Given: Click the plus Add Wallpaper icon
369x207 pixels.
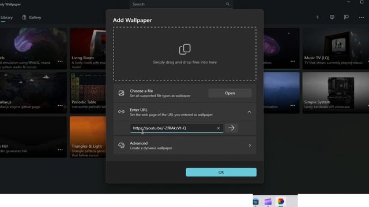Looking at the screenshot, I should [x=318, y=17].
